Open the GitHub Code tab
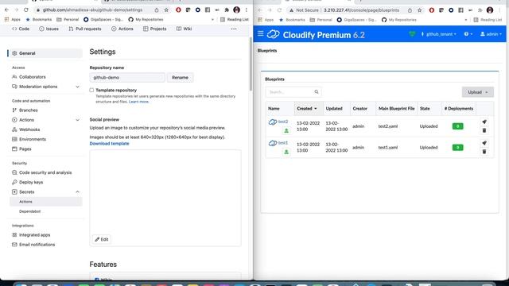Image resolution: width=509 pixels, height=286 pixels. tap(21, 29)
